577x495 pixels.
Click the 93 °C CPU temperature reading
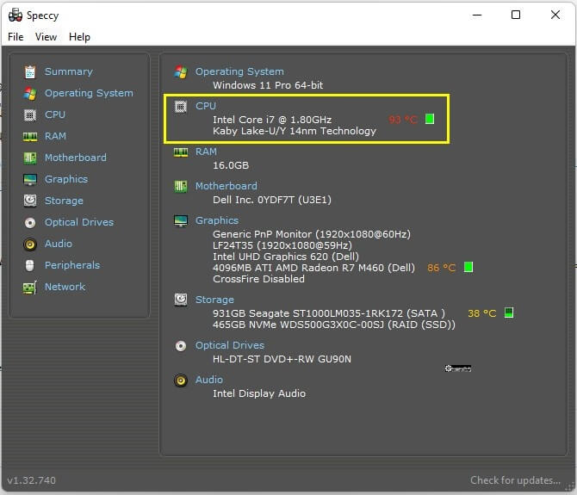click(403, 120)
